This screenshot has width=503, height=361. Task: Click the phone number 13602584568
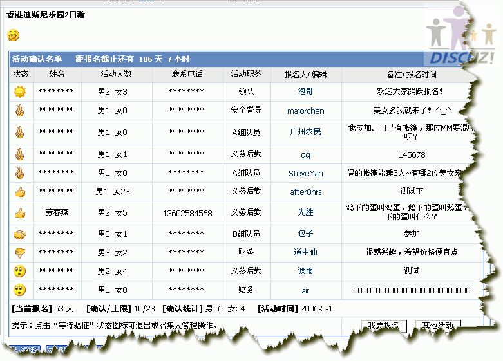[x=187, y=213]
